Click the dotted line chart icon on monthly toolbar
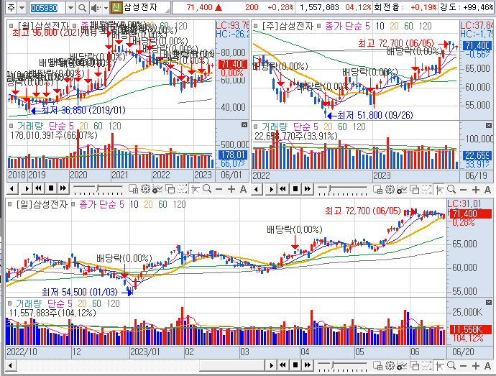The height and width of the screenshot is (376, 496). (x=182, y=189)
